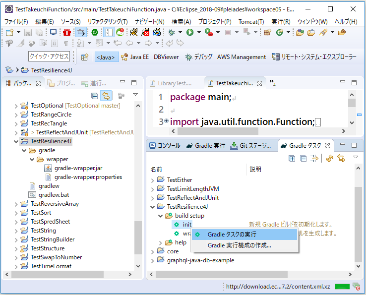
Task: Click the Save All toolbar icon
Action: (39, 32)
